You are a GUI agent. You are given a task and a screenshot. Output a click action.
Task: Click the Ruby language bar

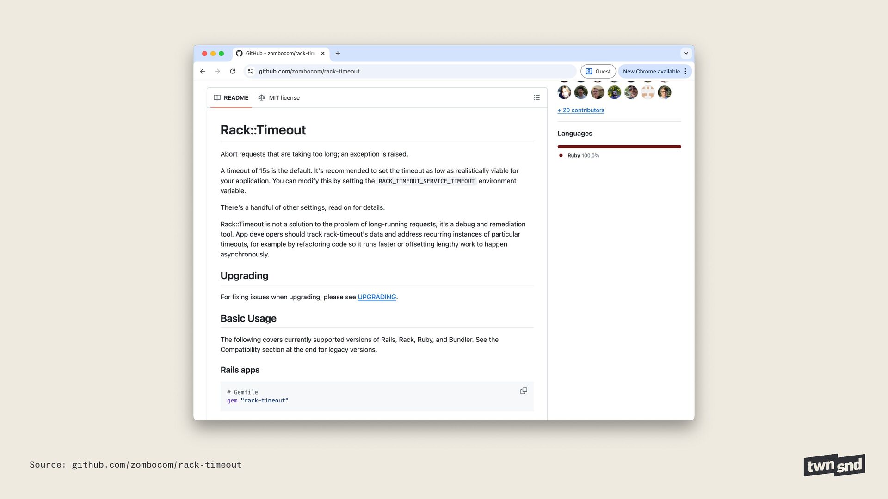[x=619, y=146]
